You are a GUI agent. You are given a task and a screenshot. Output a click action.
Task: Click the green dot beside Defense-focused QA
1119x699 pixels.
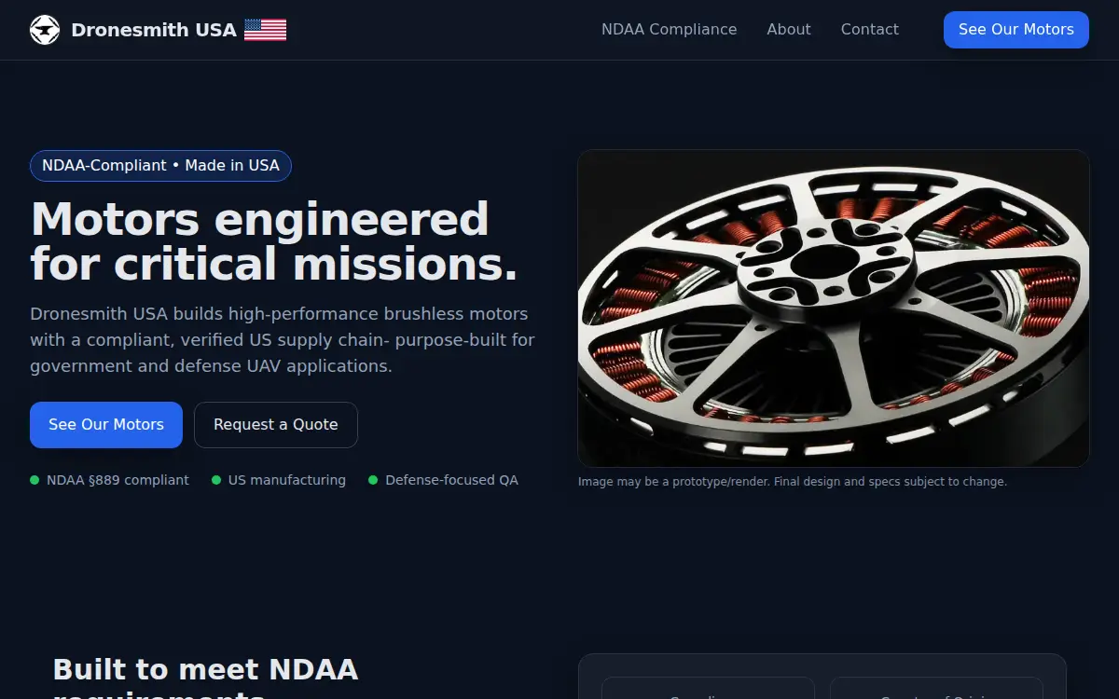373,480
